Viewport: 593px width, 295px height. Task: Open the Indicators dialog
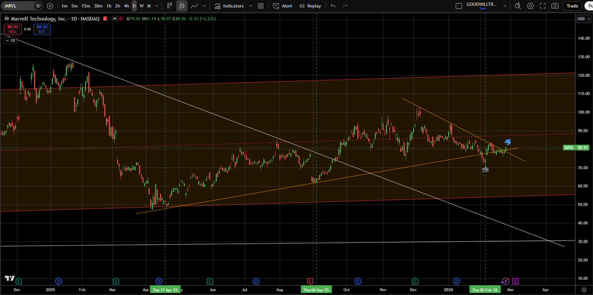tap(229, 6)
